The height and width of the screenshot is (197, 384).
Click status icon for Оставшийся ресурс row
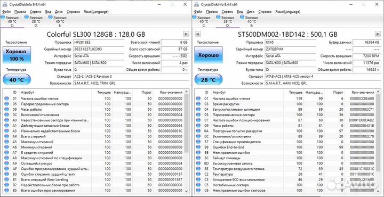[6, 163]
